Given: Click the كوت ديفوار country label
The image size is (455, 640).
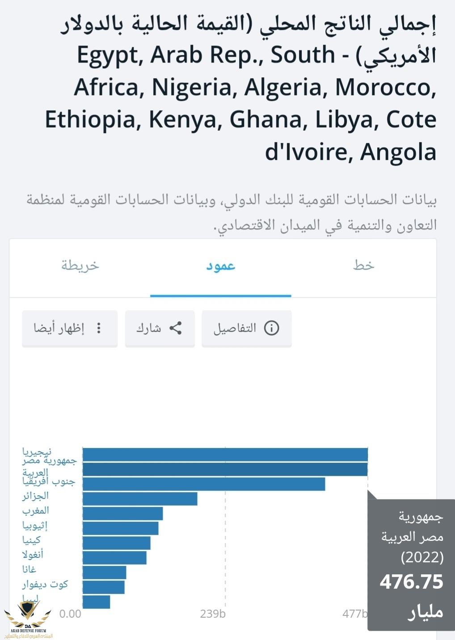Looking at the screenshot, I should pos(45,584).
